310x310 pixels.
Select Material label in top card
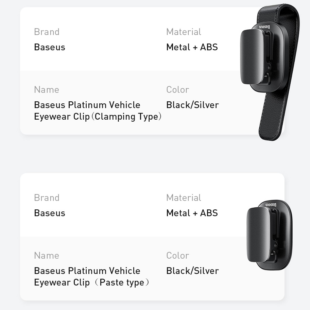point(184,32)
